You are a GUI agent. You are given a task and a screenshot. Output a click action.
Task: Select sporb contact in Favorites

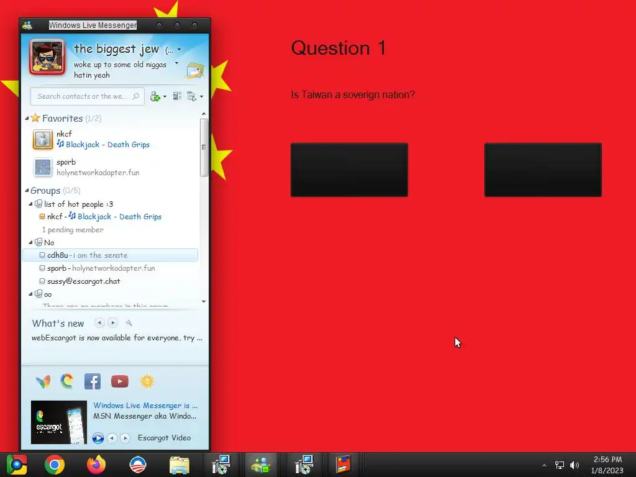(x=112, y=167)
